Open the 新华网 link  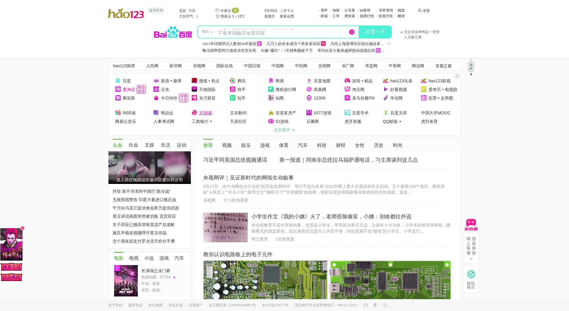click(175, 66)
